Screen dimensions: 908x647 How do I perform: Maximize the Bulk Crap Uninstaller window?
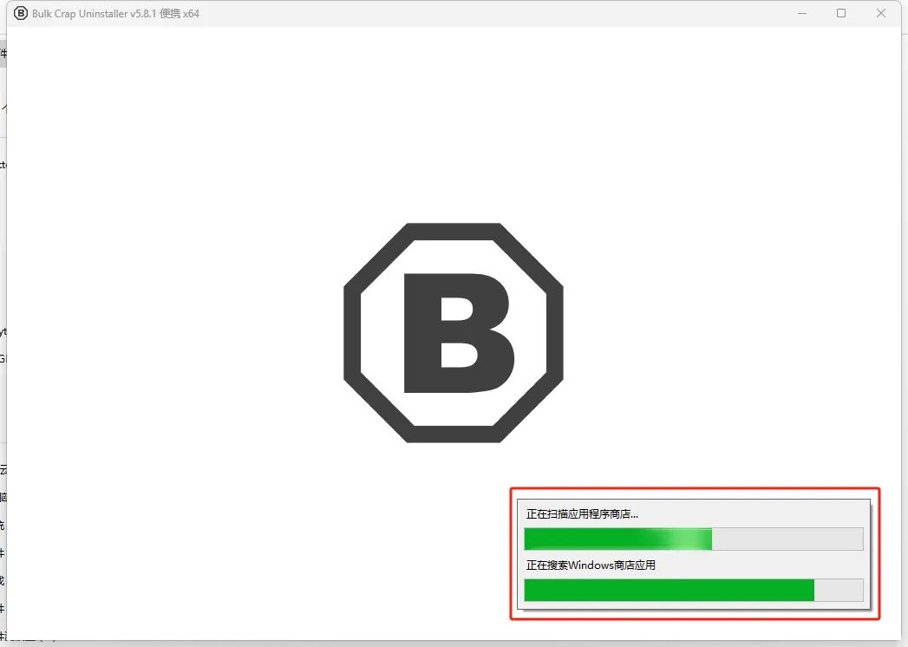(841, 13)
